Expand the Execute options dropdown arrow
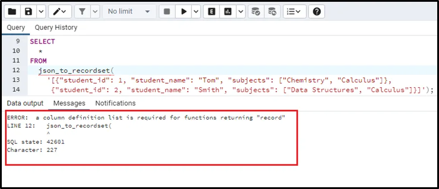439x189 pixels. click(196, 12)
